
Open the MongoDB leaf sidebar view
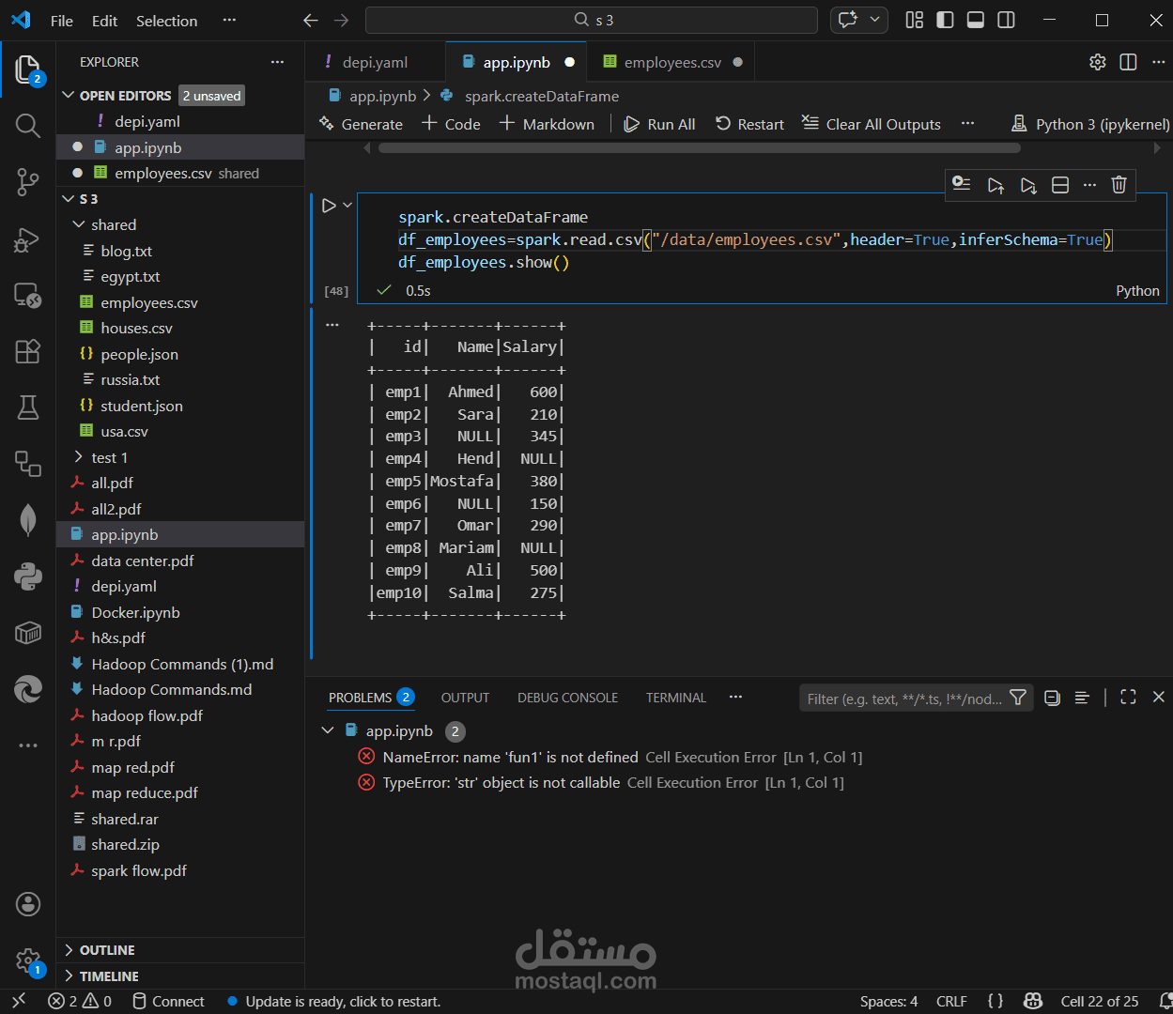coord(27,517)
